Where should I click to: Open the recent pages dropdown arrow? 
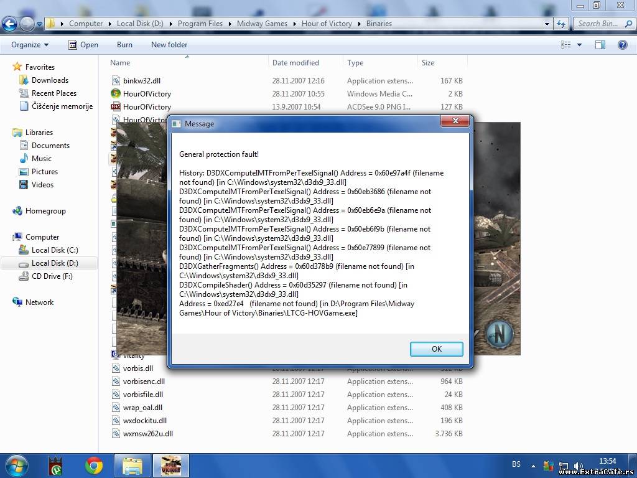(39, 24)
